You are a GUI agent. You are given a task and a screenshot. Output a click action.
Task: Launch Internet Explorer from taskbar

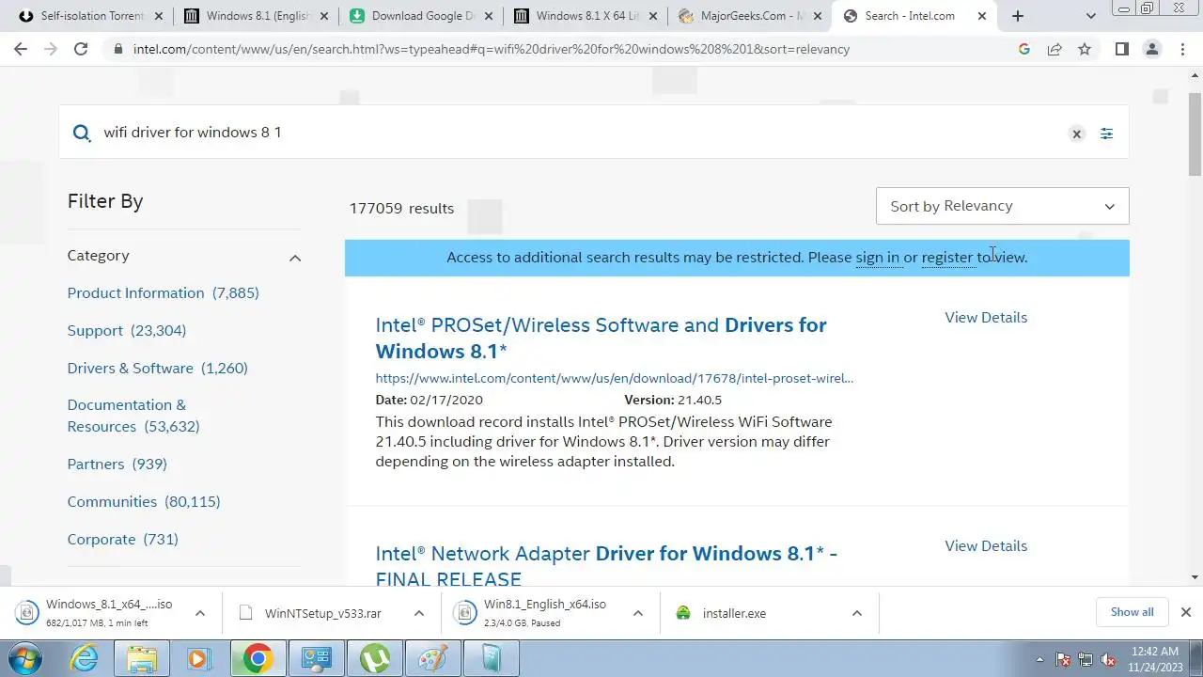pyautogui.click(x=85, y=658)
